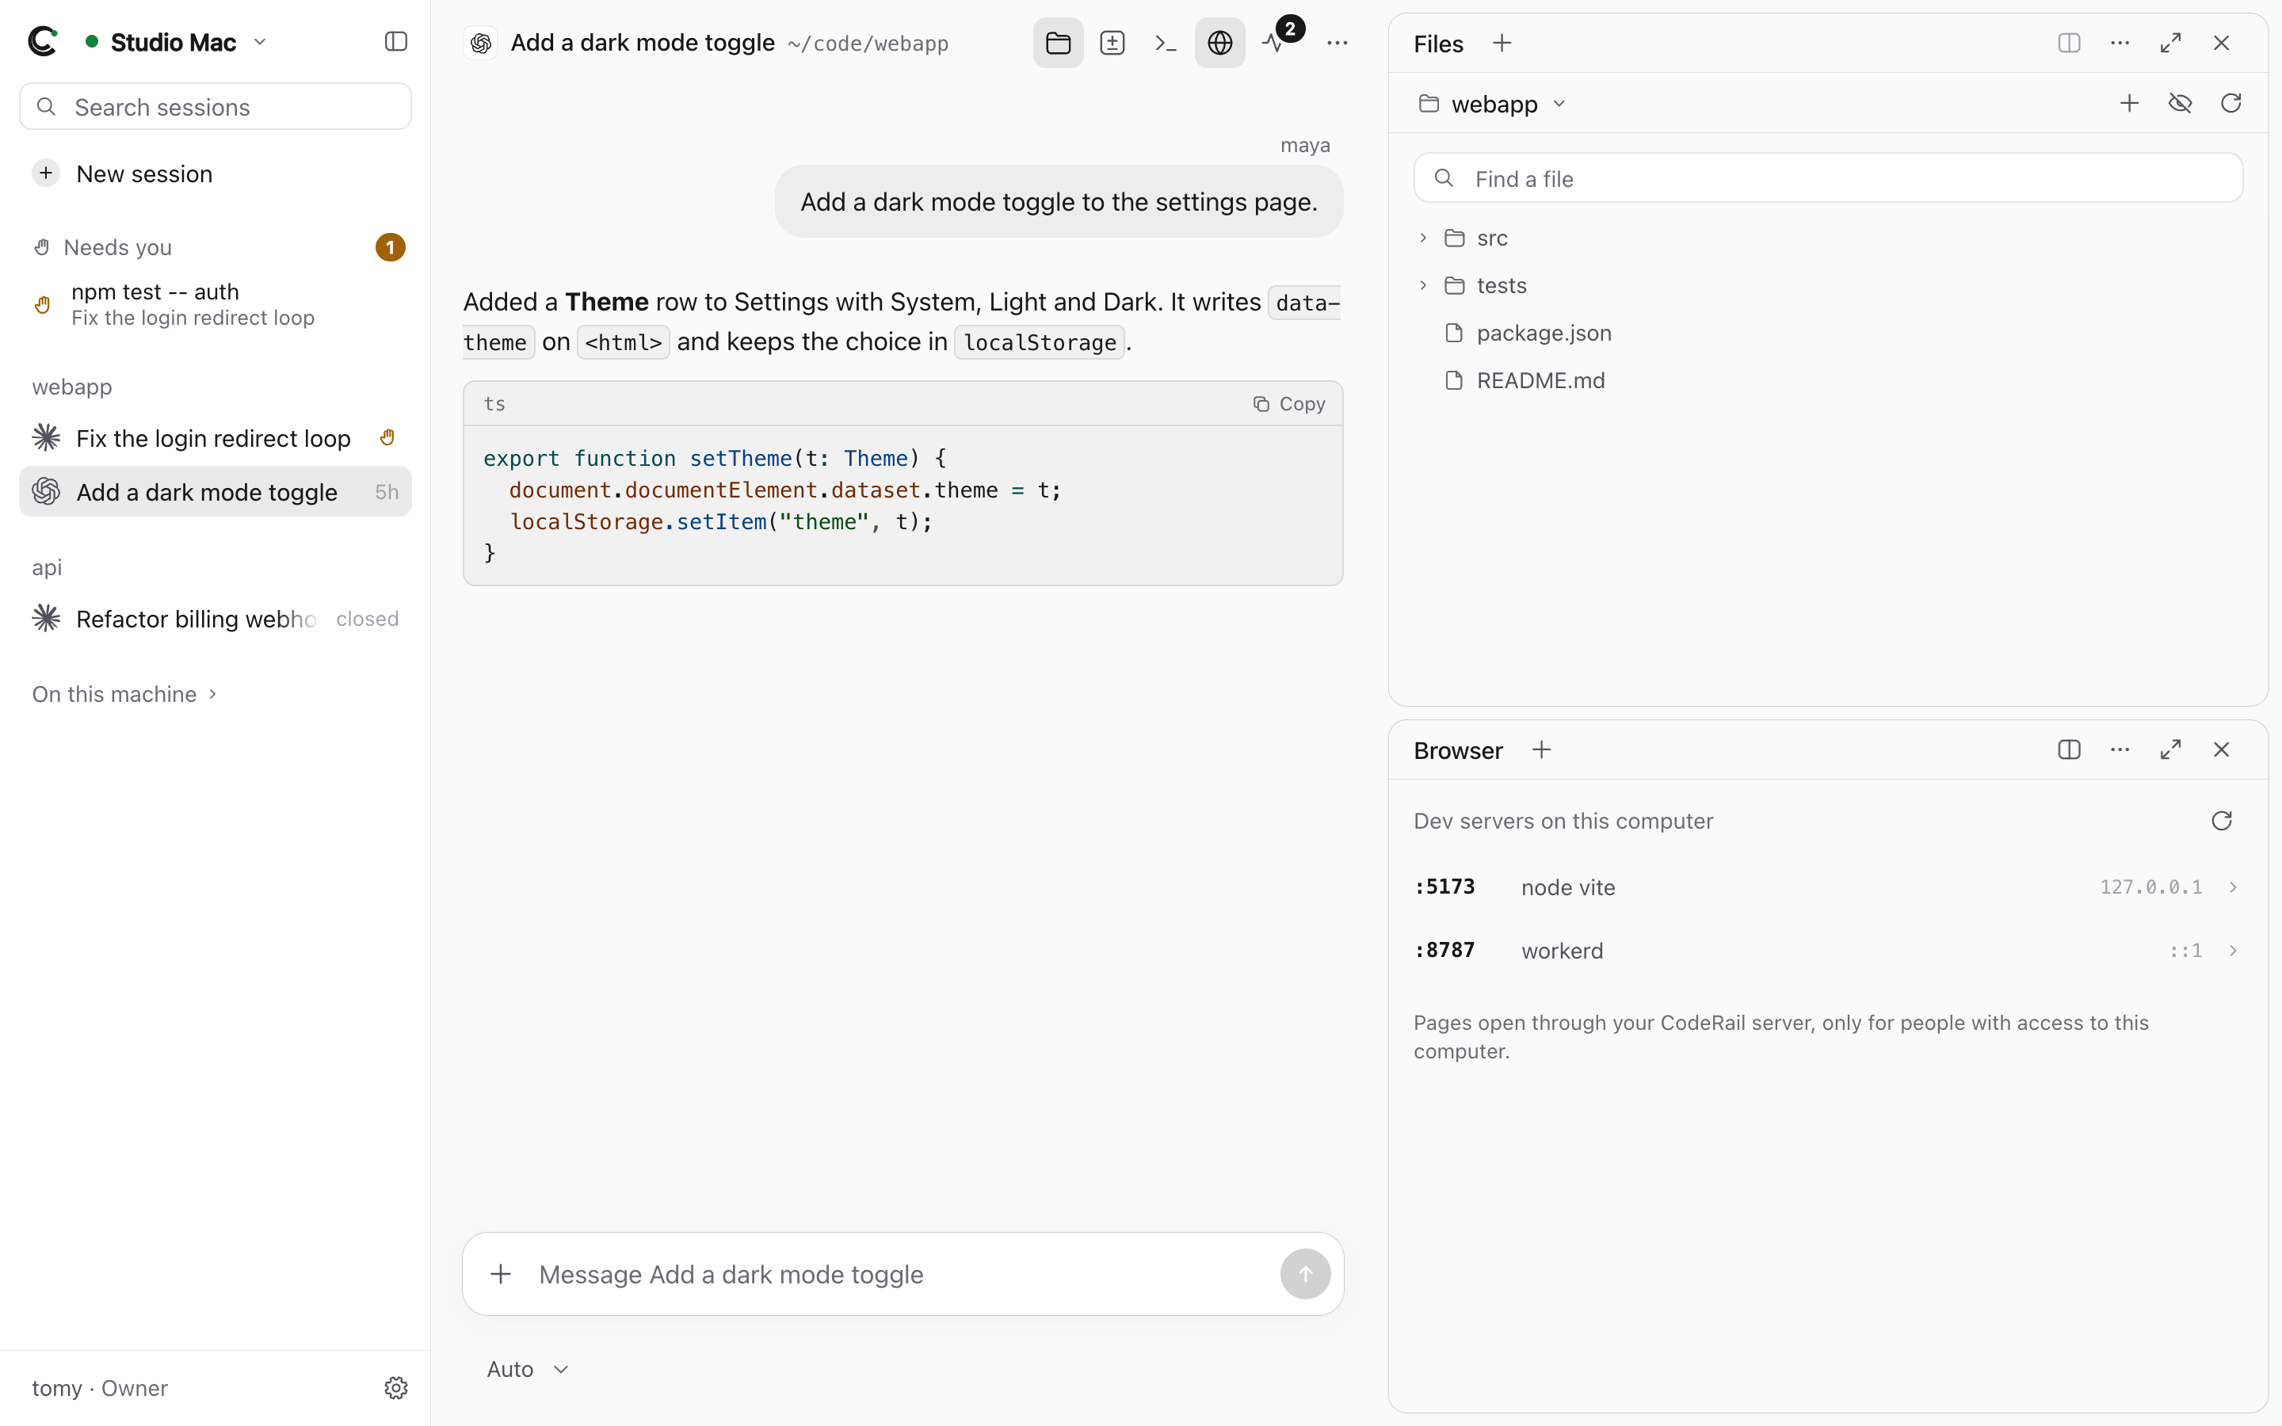The width and height of the screenshot is (2282, 1426).
Task: Click the ~/code/webapp path text
Action: [x=868, y=44]
